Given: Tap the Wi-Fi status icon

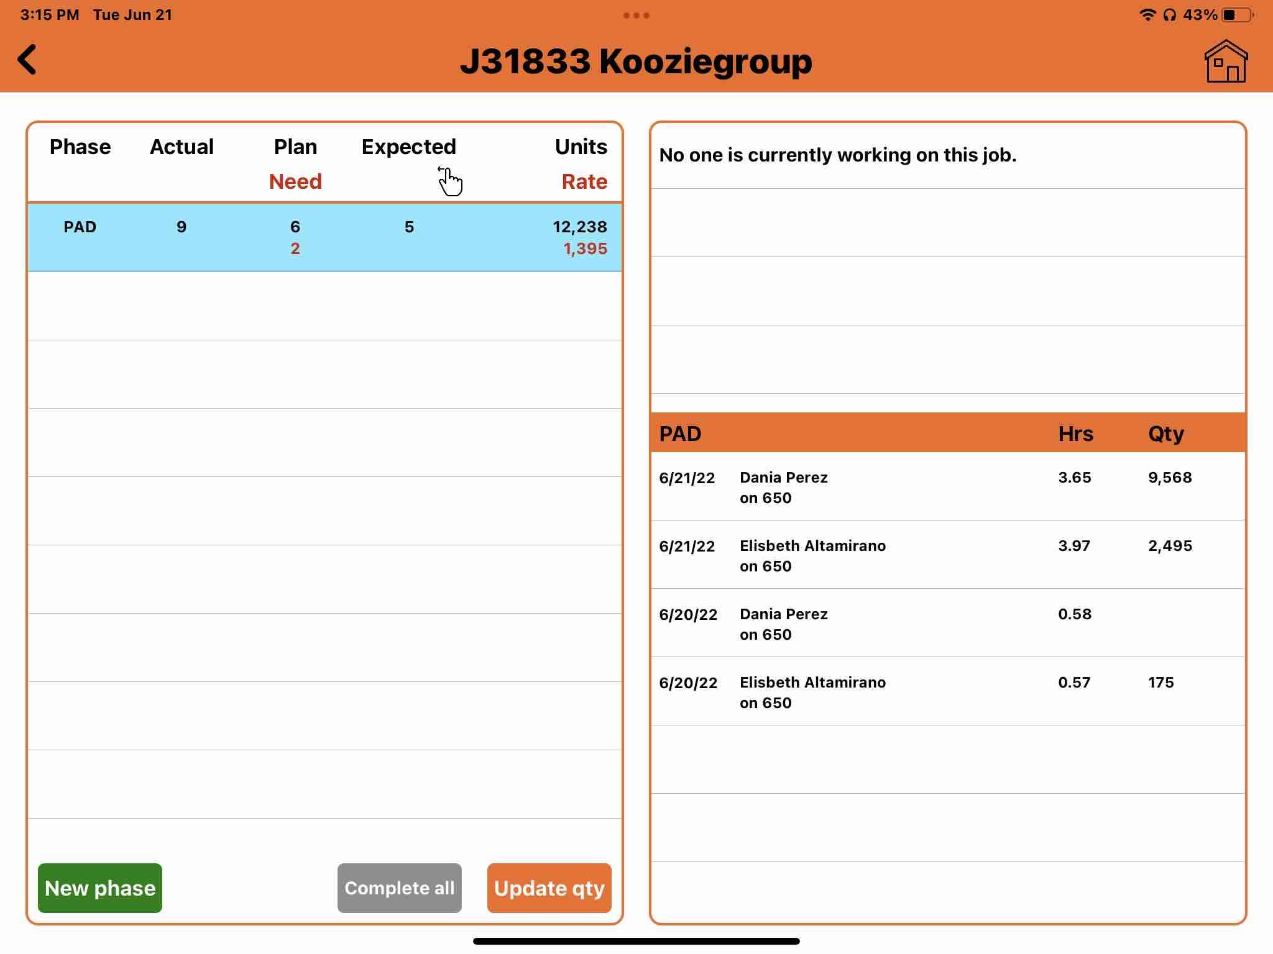Looking at the screenshot, I should 1147,15.
